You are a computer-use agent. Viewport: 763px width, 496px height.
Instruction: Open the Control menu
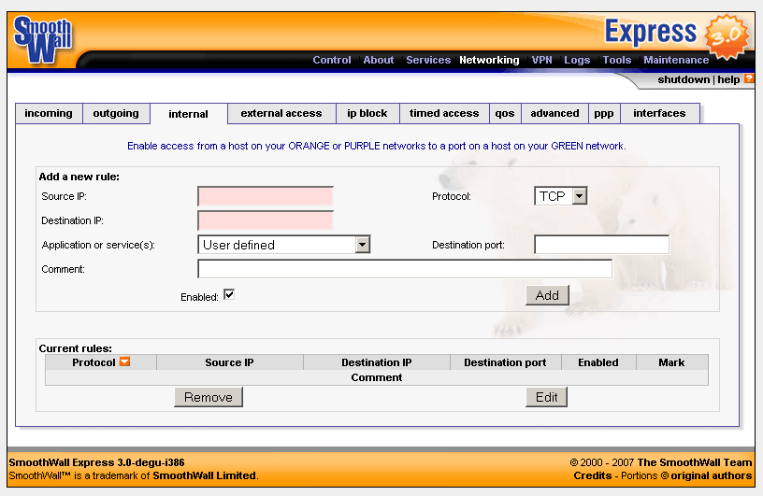[331, 60]
